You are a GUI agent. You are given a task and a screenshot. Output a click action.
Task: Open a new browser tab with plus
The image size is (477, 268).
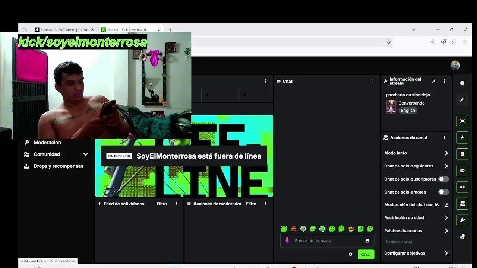tap(170, 30)
